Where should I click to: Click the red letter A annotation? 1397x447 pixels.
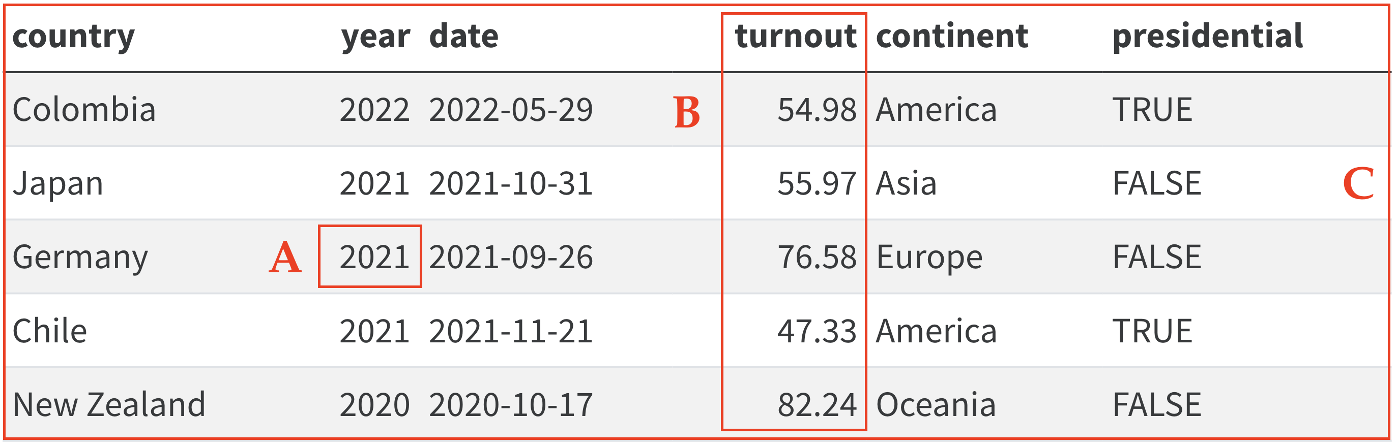coord(285,258)
